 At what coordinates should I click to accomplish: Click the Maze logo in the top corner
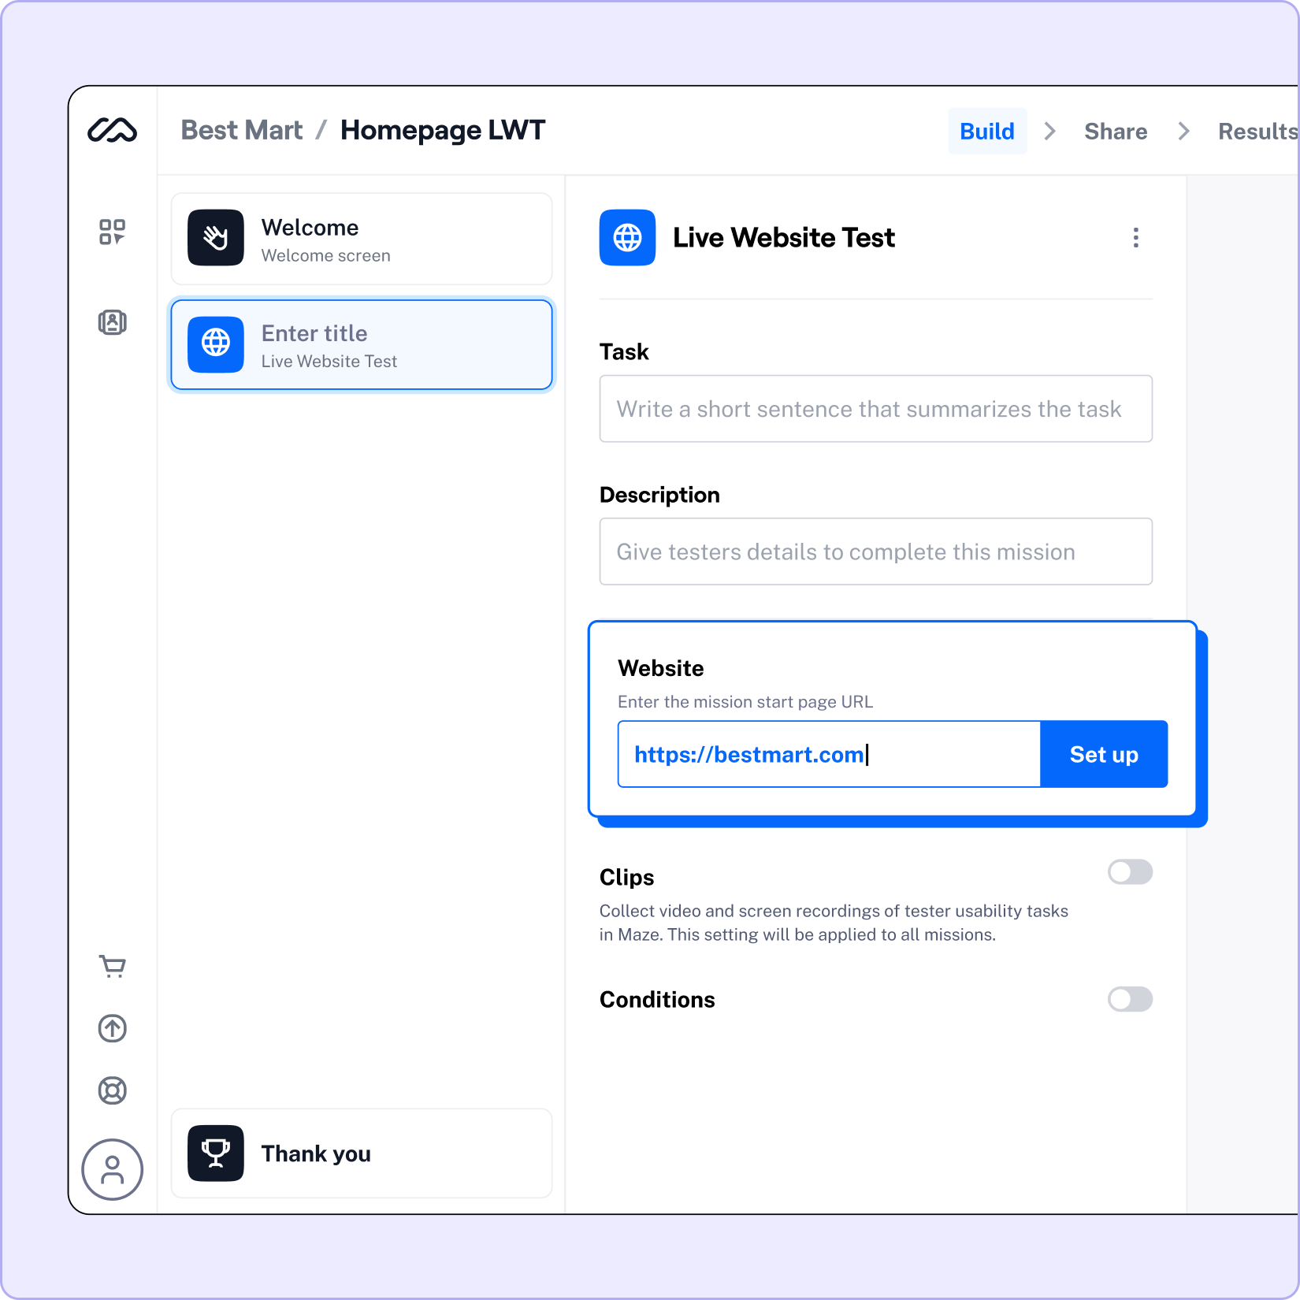pyautogui.click(x=113, y=131)
